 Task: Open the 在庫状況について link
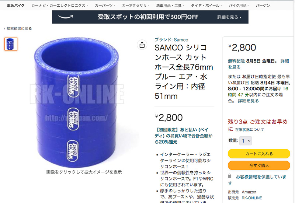pyautogui.click(x=249, y=130)
